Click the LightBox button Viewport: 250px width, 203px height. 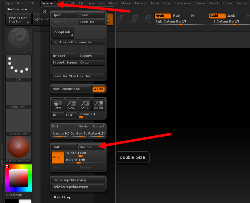[41, 19]
